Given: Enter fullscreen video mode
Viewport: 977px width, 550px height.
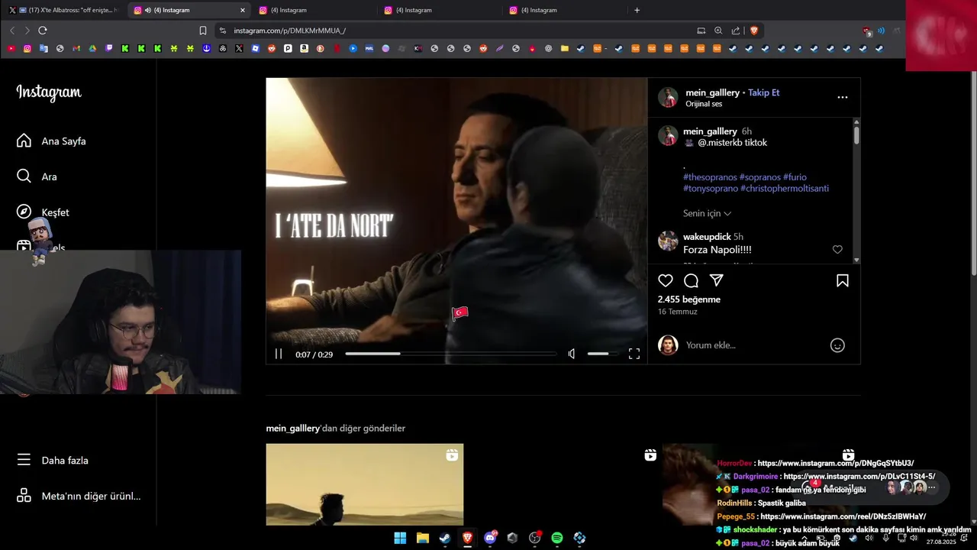Looking at the screenshot, I should pyautogui.click(x=634, y=354).
